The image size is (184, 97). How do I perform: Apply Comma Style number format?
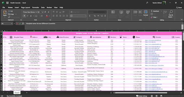click(98, 16)
